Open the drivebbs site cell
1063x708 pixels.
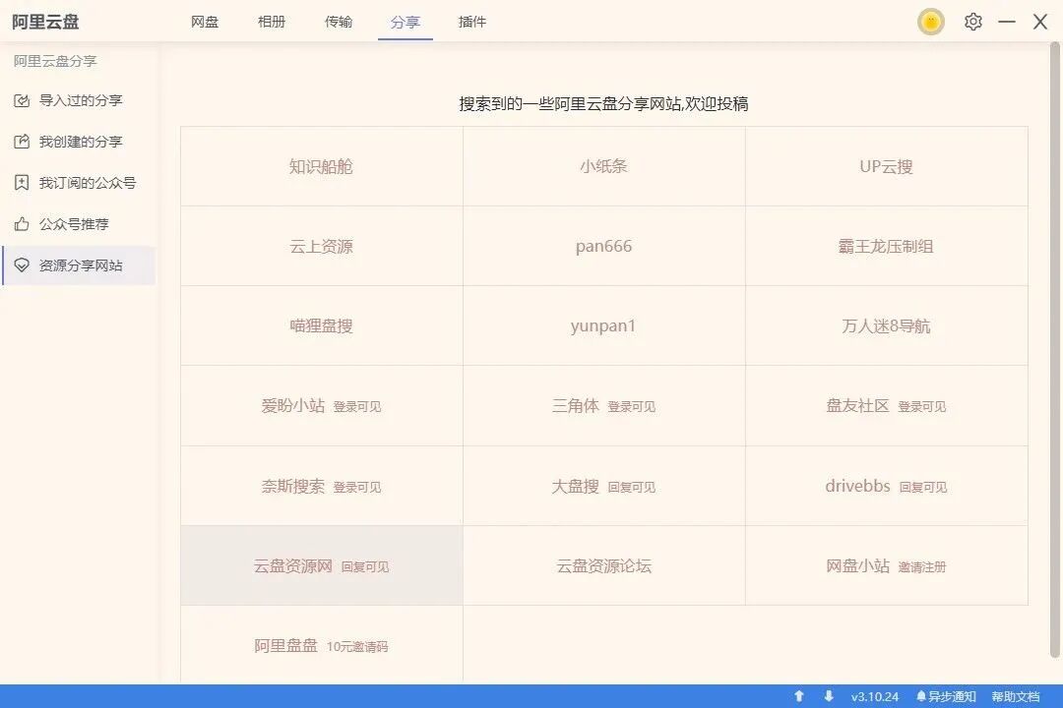click(887, 486)
